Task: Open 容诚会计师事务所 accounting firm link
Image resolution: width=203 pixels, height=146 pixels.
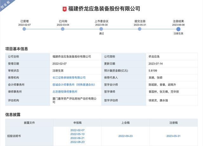Action: (x=74, y=85)
